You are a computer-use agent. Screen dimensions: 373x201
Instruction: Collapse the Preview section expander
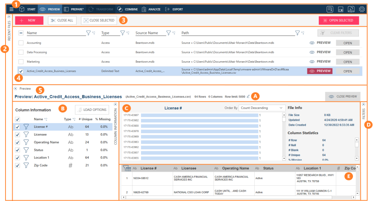(x=16, y=89)
